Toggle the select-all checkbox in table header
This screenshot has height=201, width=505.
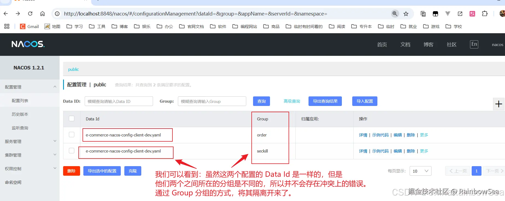[72, 118]
